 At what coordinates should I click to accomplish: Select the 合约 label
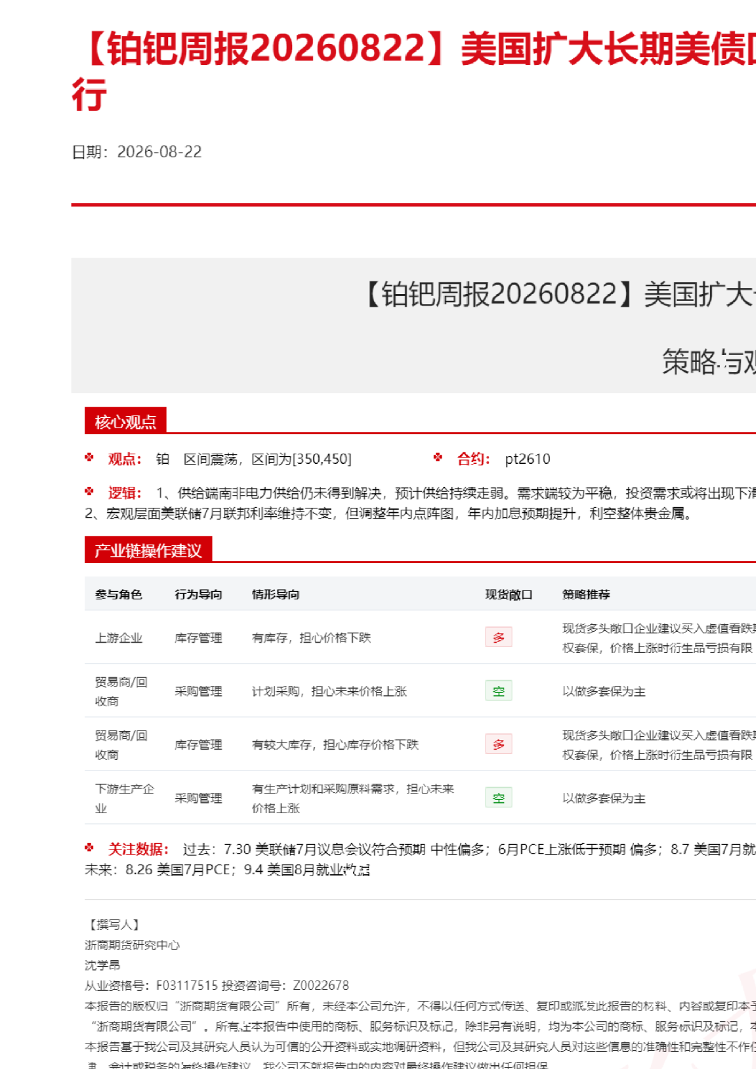click(x=473, y=459)
